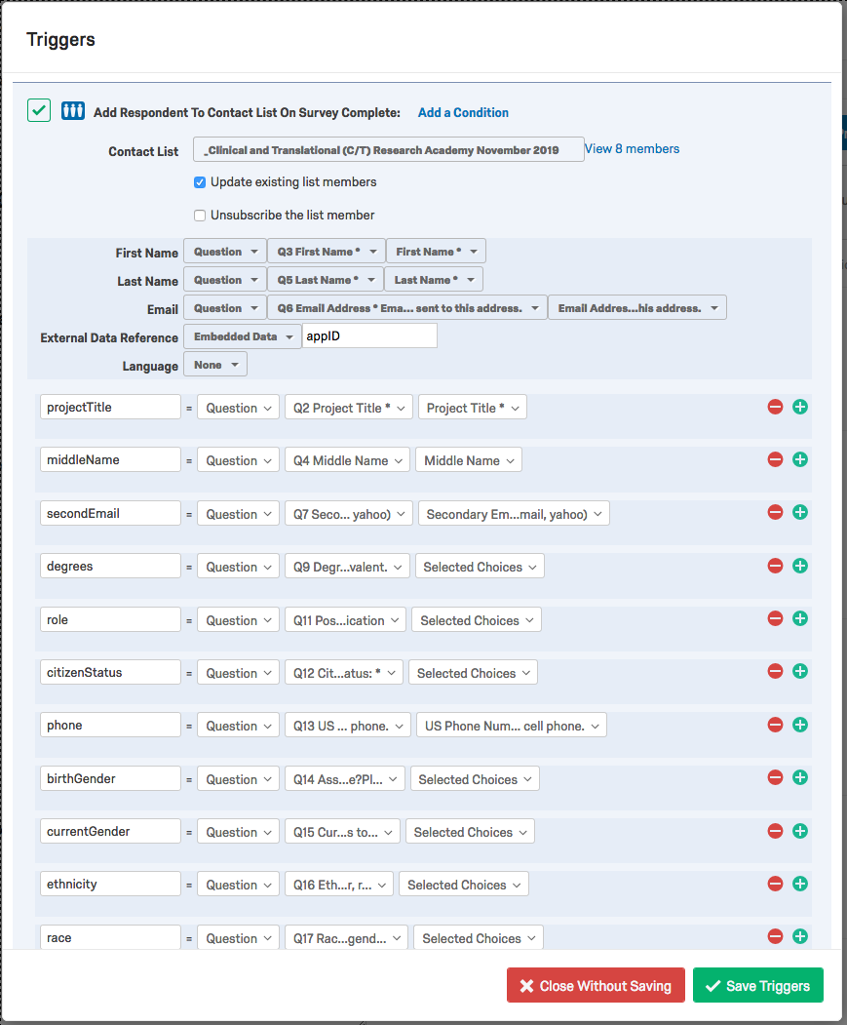
Task: Add a field after citizenStatus row
Action: click(x=800, y=671)
